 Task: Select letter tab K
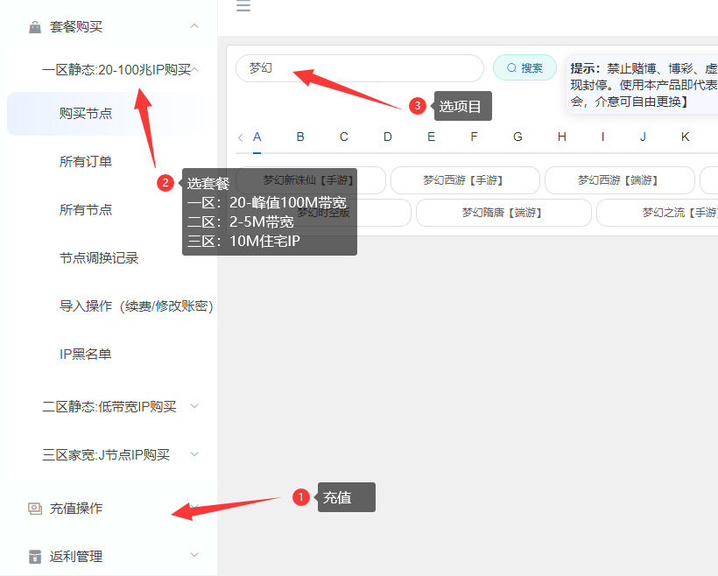coord(685,137)
